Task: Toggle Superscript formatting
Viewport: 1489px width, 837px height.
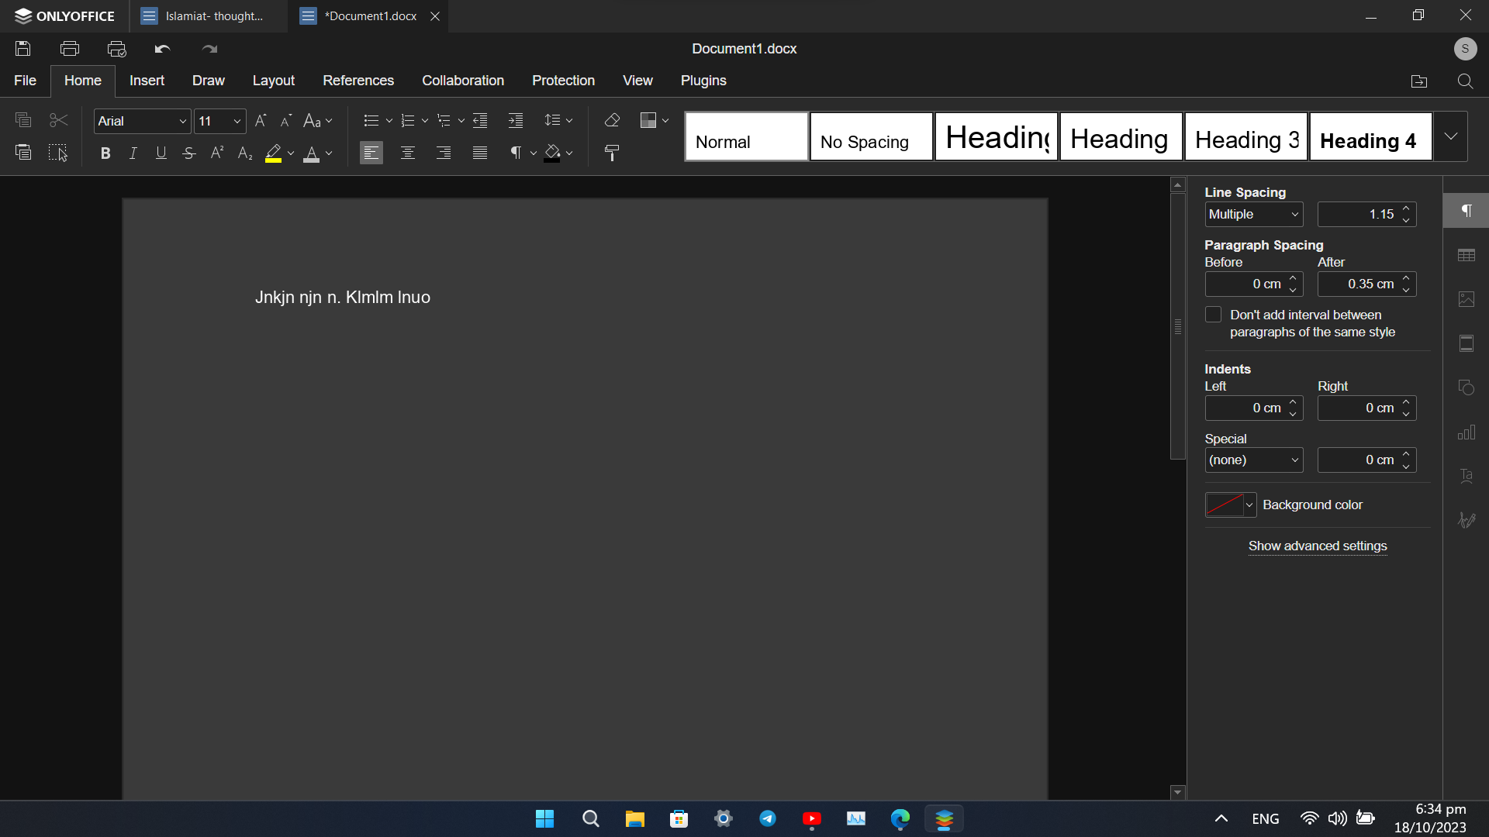Action: point(217,153)
